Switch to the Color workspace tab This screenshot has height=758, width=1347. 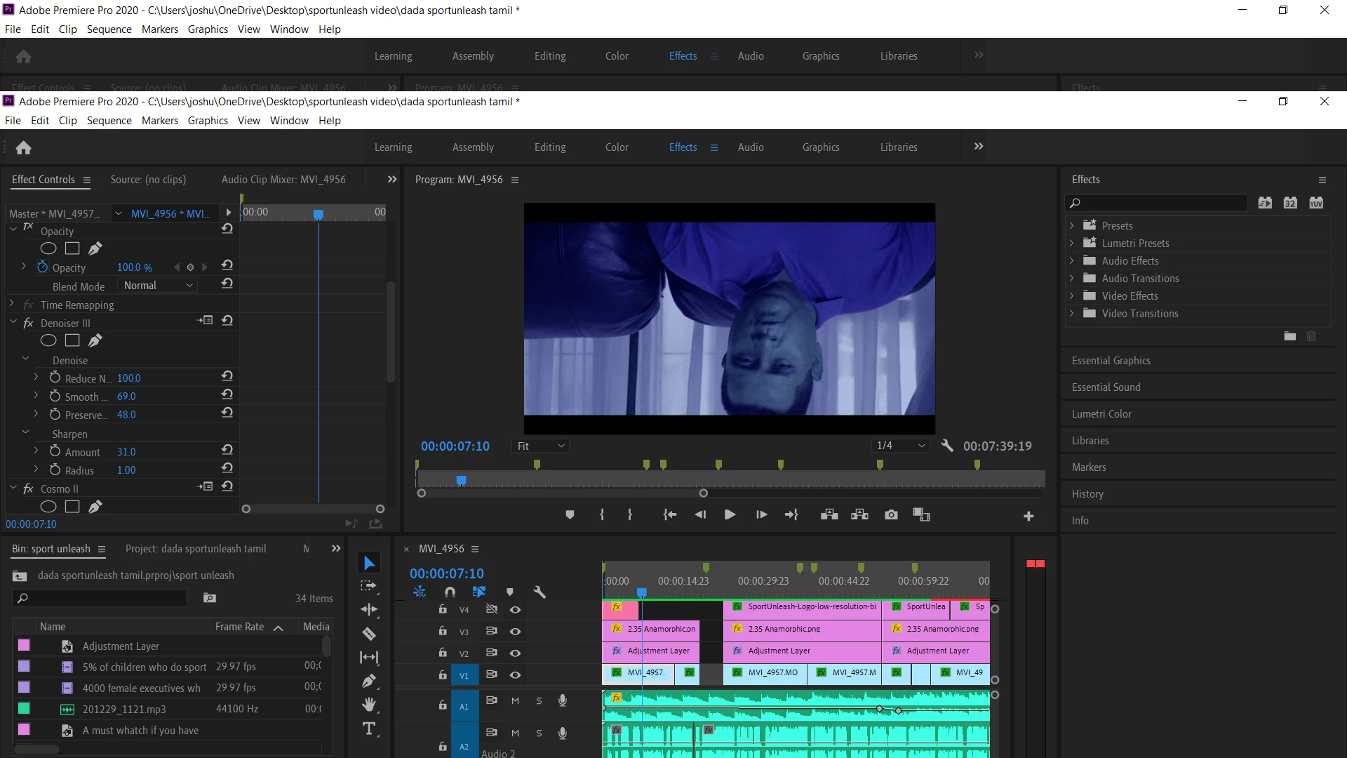point(617,147)
